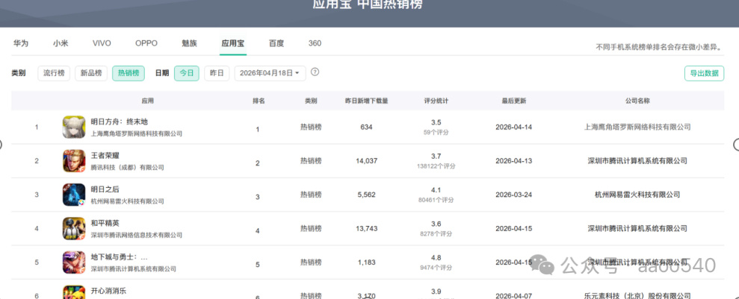739x299 pixels.
Task: Click download count 13,743
Action: (x=366, y=228)
